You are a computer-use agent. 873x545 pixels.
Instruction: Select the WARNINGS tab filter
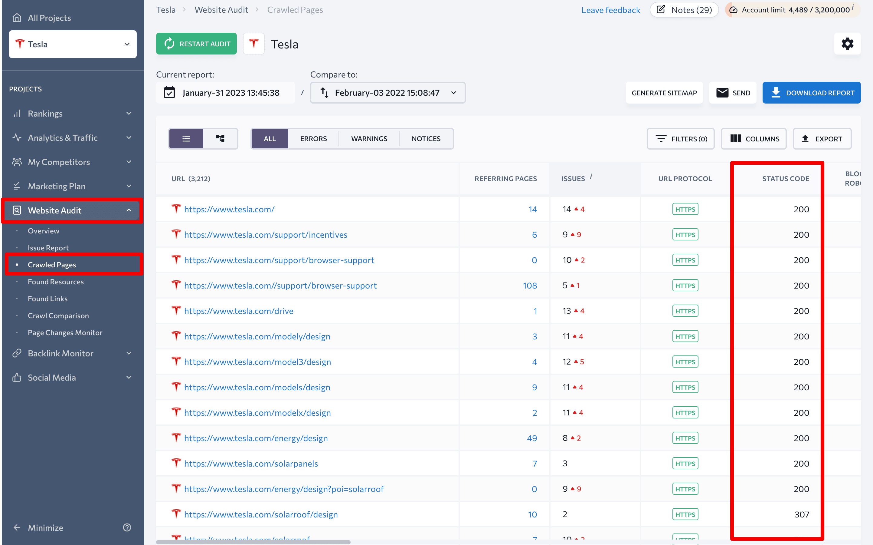point(369,139)
